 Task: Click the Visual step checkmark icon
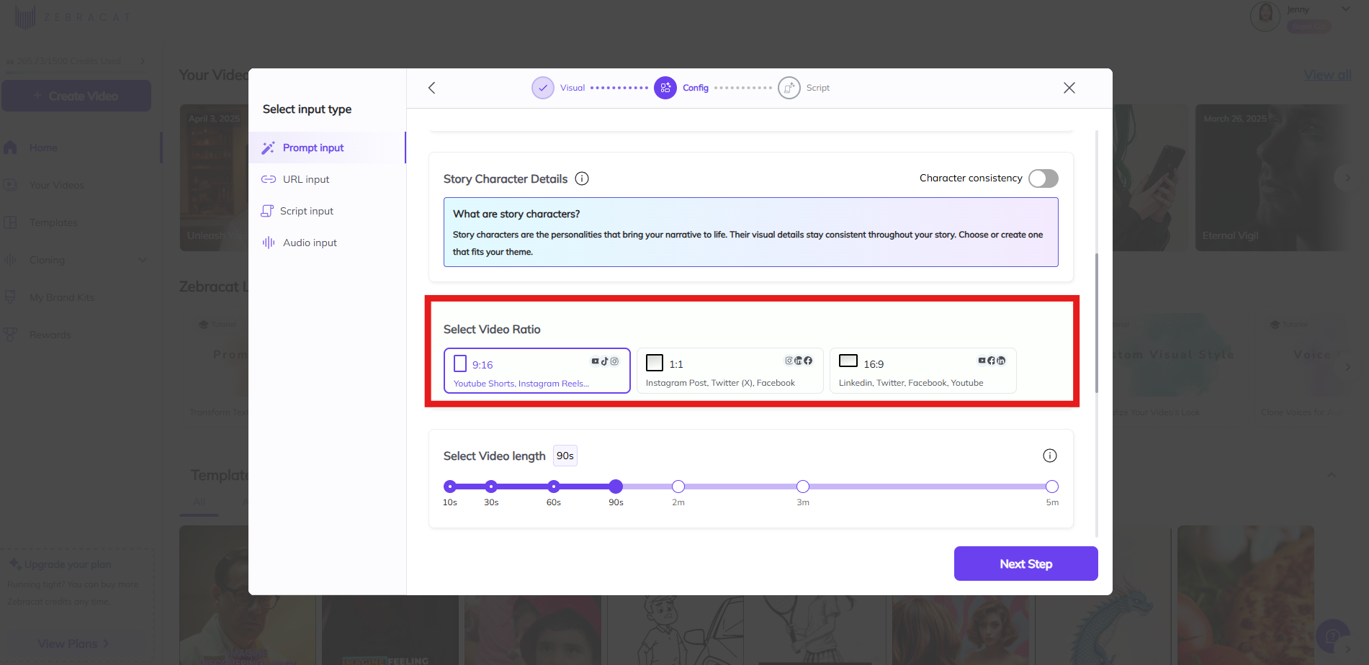[543, 88]
